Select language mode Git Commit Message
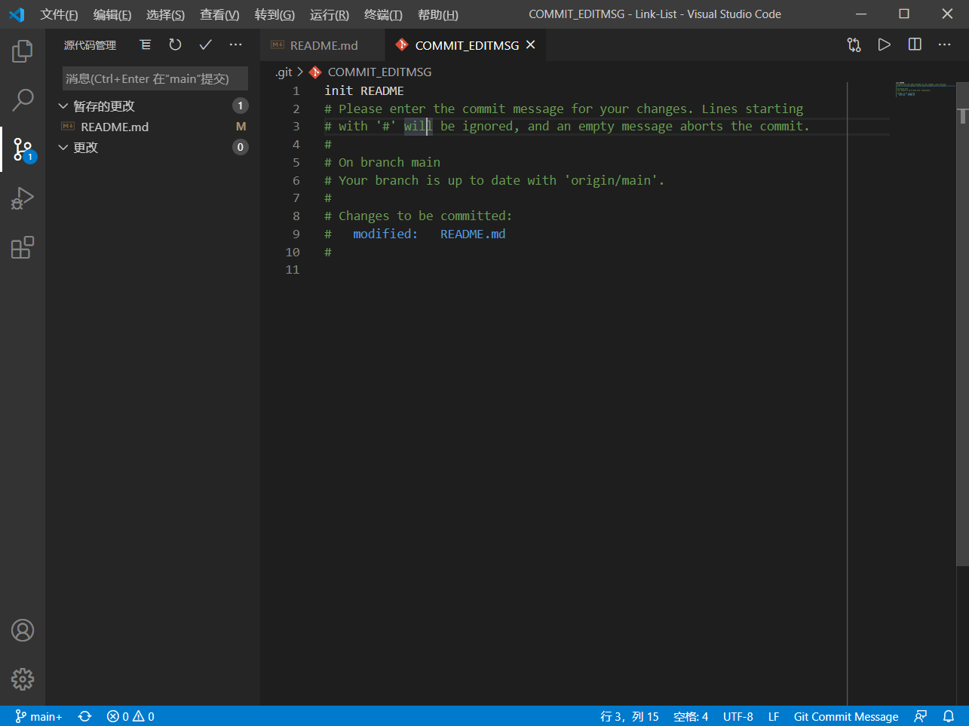 coord(846,716)
